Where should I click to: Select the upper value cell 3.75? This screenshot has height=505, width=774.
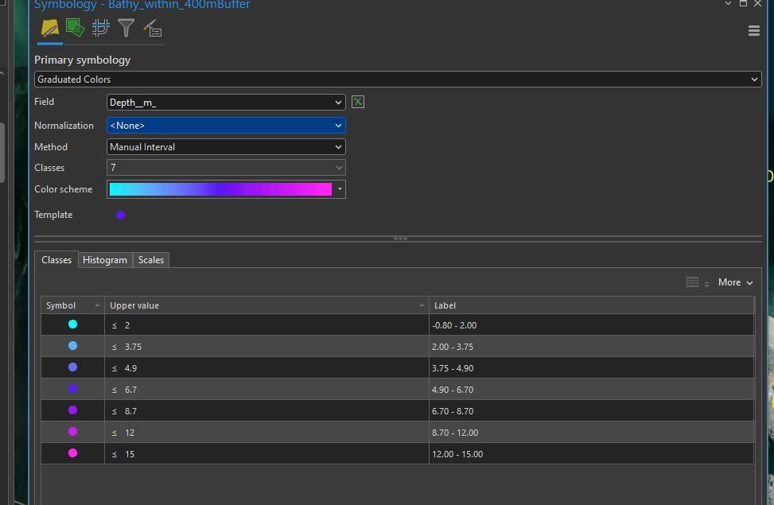click(x=266, y=347)
